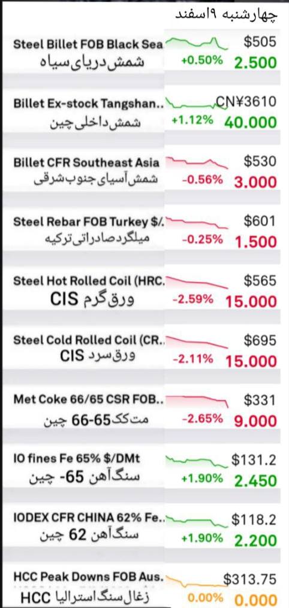289x608 pixels.
Task: Click the +1.12% change label
Action: coord(192,120)
